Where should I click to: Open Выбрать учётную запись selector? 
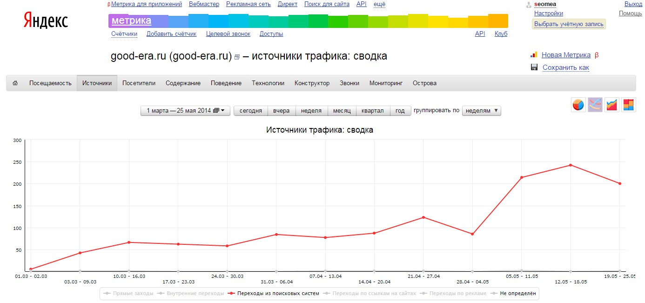tap(569, 24)
